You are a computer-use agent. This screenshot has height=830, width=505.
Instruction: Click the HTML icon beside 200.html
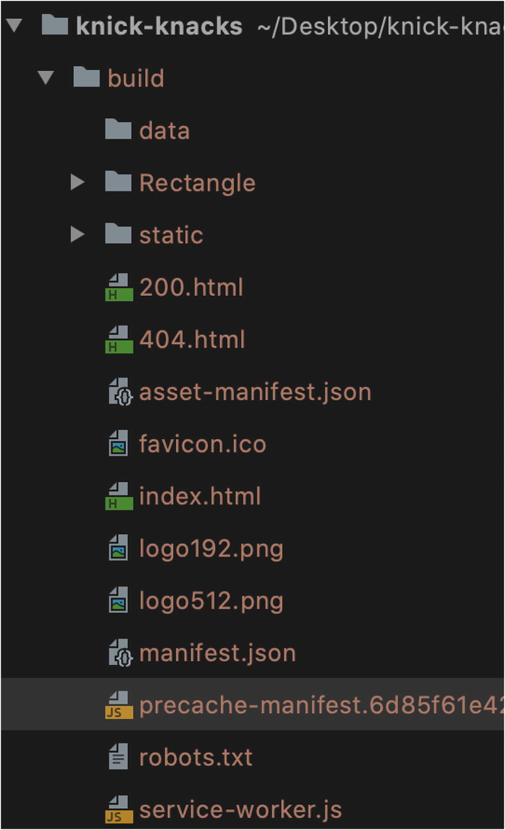(x=119, y=288)
